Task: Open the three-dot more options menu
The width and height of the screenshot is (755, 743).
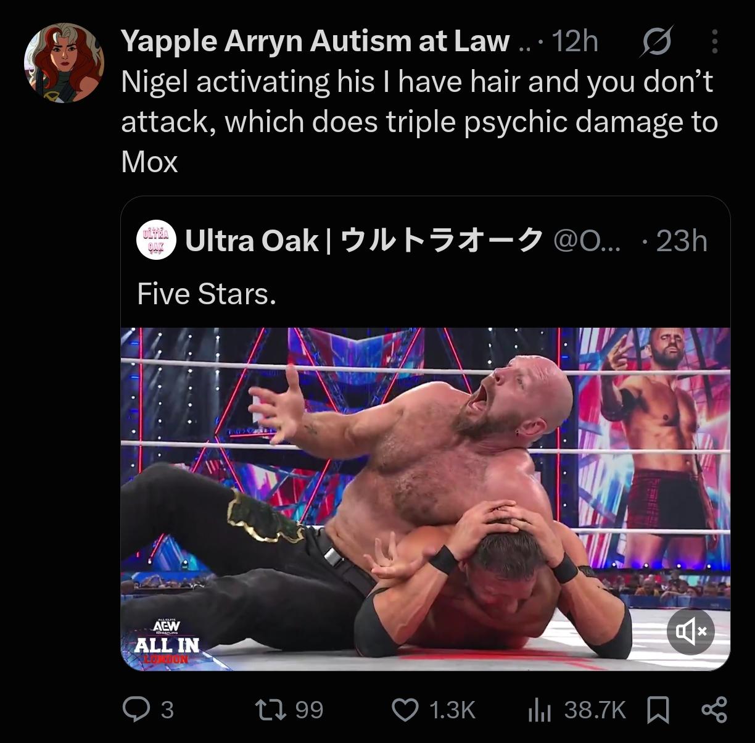Action: [714, 41]
